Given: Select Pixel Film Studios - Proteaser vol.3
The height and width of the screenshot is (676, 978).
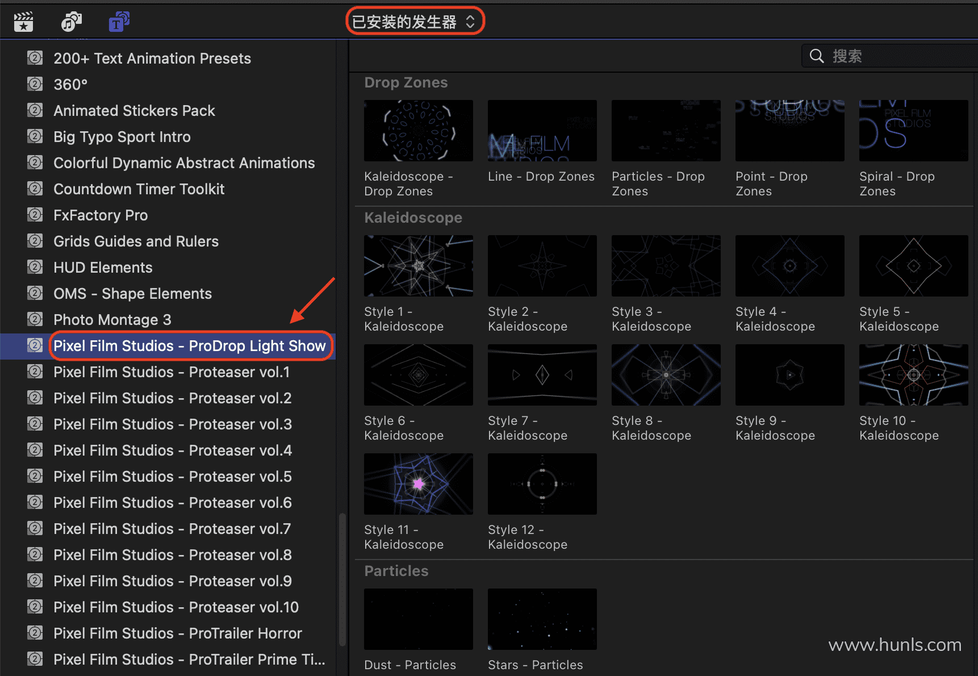Looking at the screenshot, I should click(168, 424).
